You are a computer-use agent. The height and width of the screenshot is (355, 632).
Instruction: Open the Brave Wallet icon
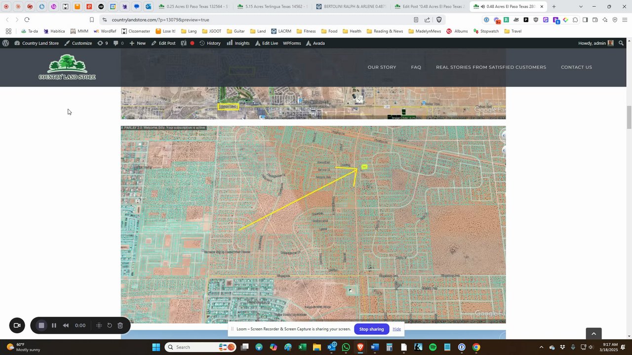(x=595, y=20)
